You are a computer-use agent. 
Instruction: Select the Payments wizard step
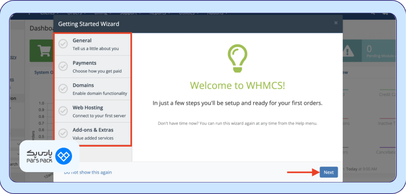coord(92,67)
